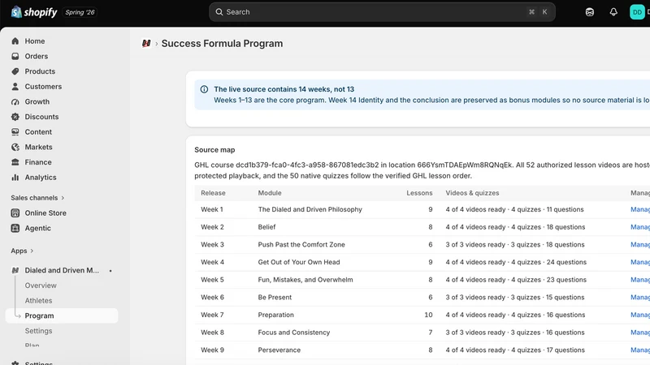The image size is (650, 365).
Task: Click the Manage link for Week 9 Perseverance
Action: [x=640, y=350]
